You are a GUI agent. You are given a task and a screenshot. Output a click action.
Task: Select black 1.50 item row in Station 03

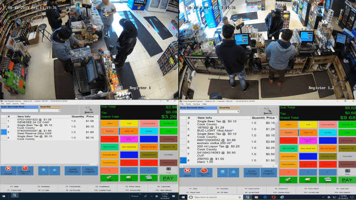228,160
